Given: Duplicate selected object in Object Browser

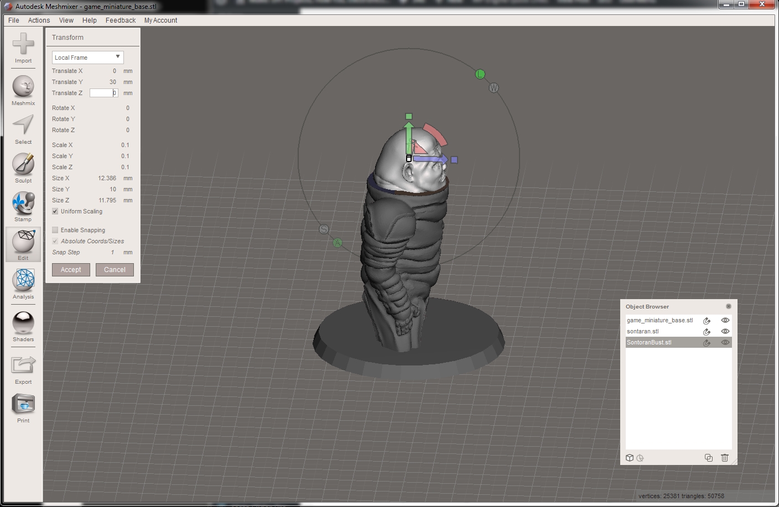Looking at the screenshot, I should 708,458.
